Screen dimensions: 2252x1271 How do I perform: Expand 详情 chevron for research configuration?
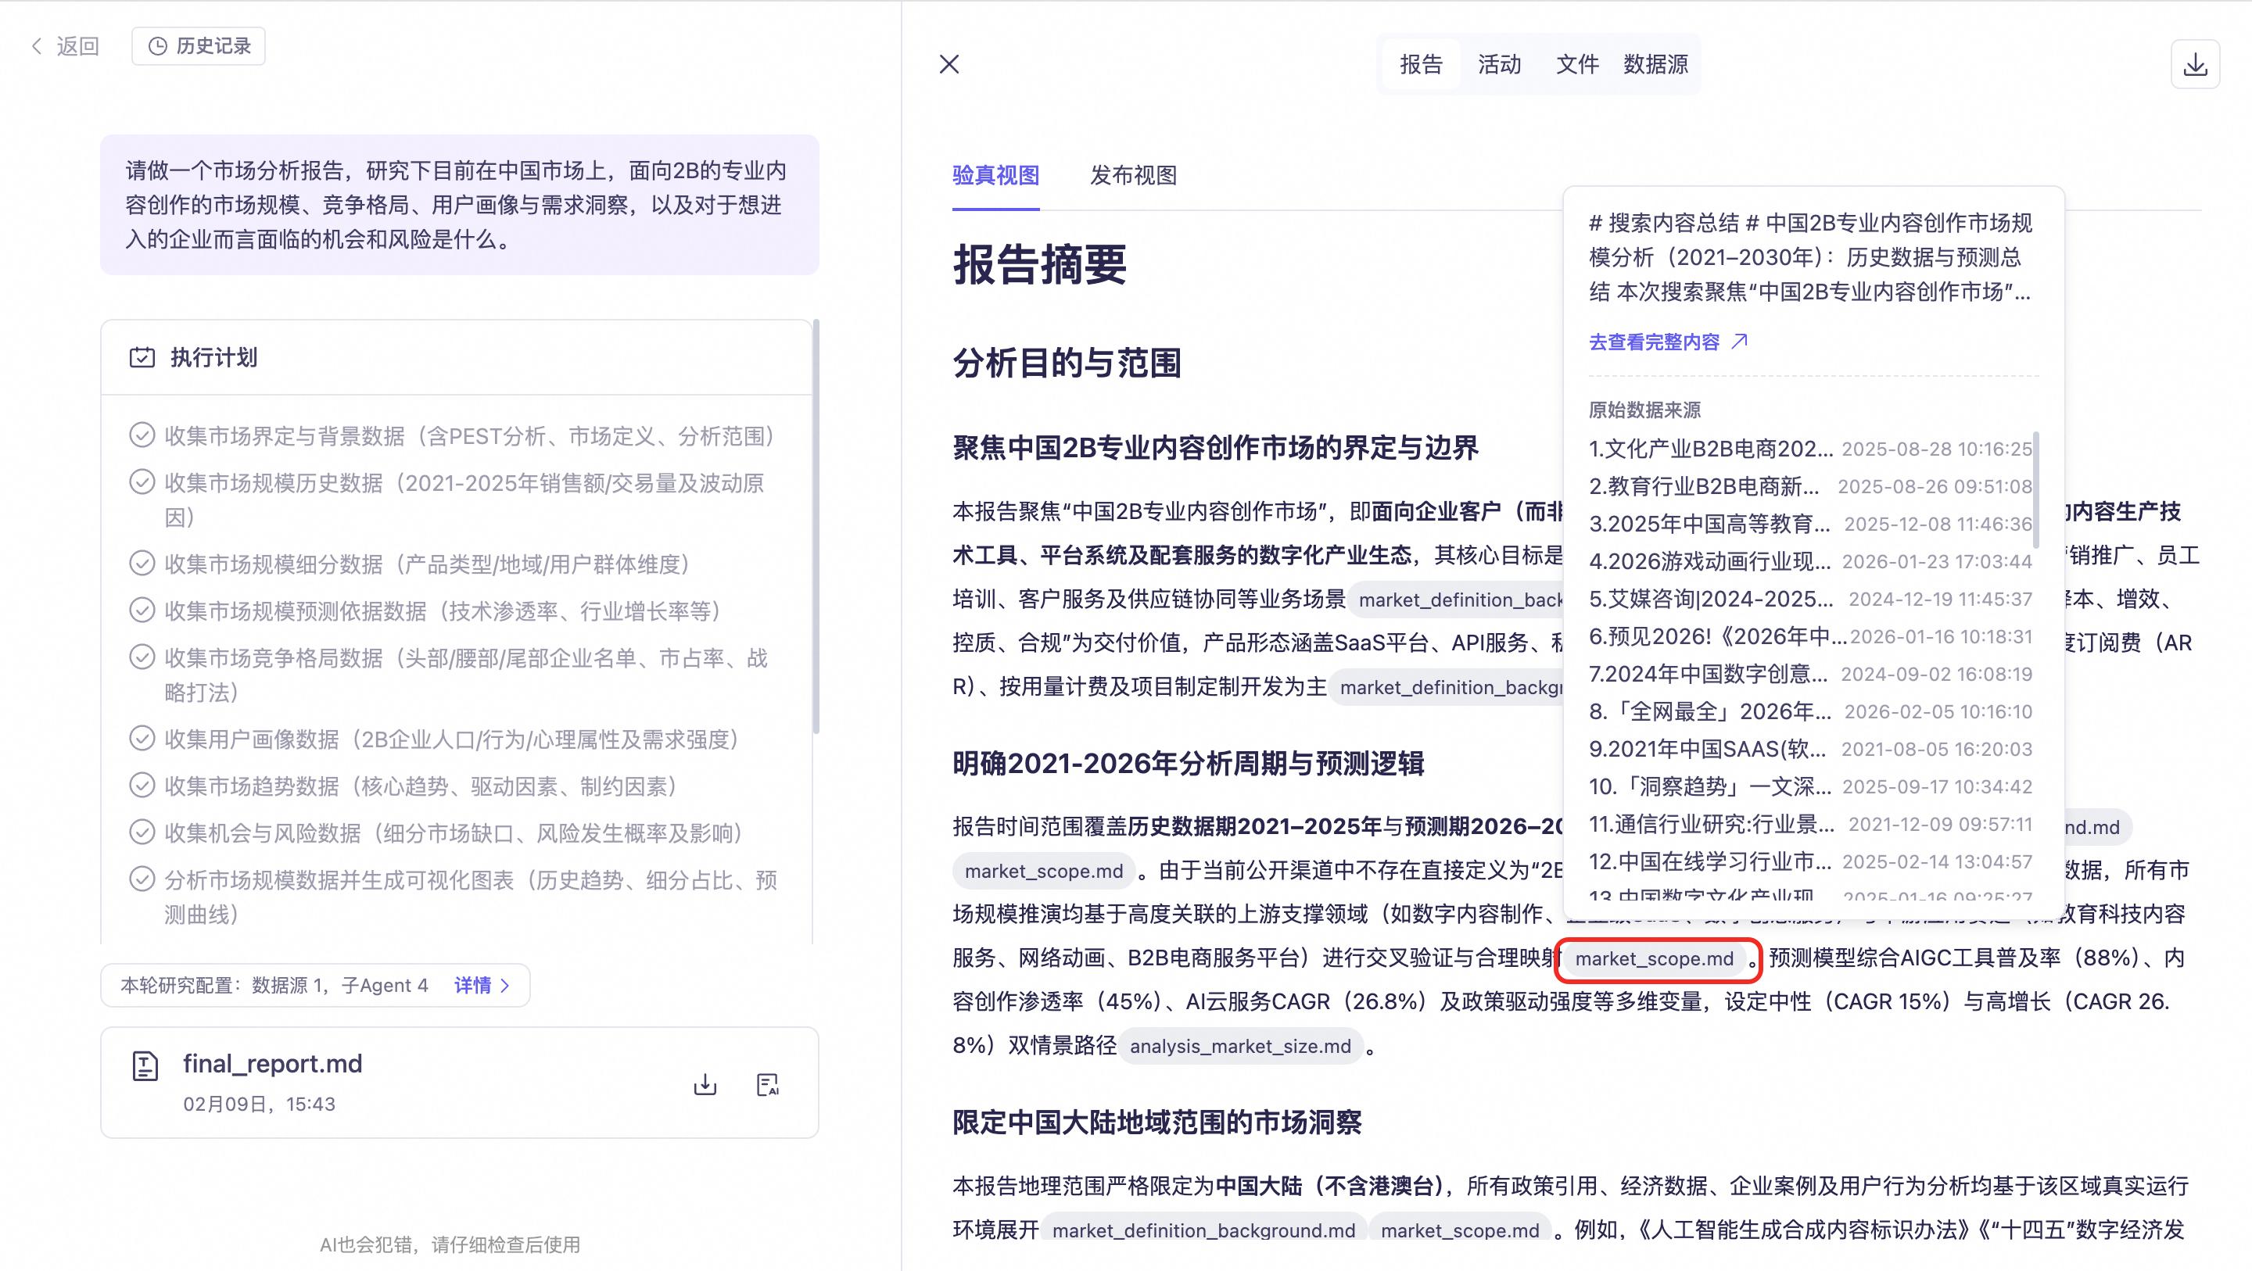pyautogui.click(x=504, y=985)
